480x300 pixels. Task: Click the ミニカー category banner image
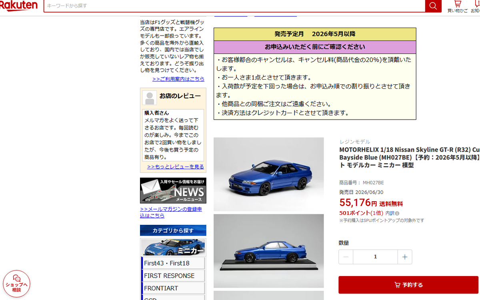173,247
